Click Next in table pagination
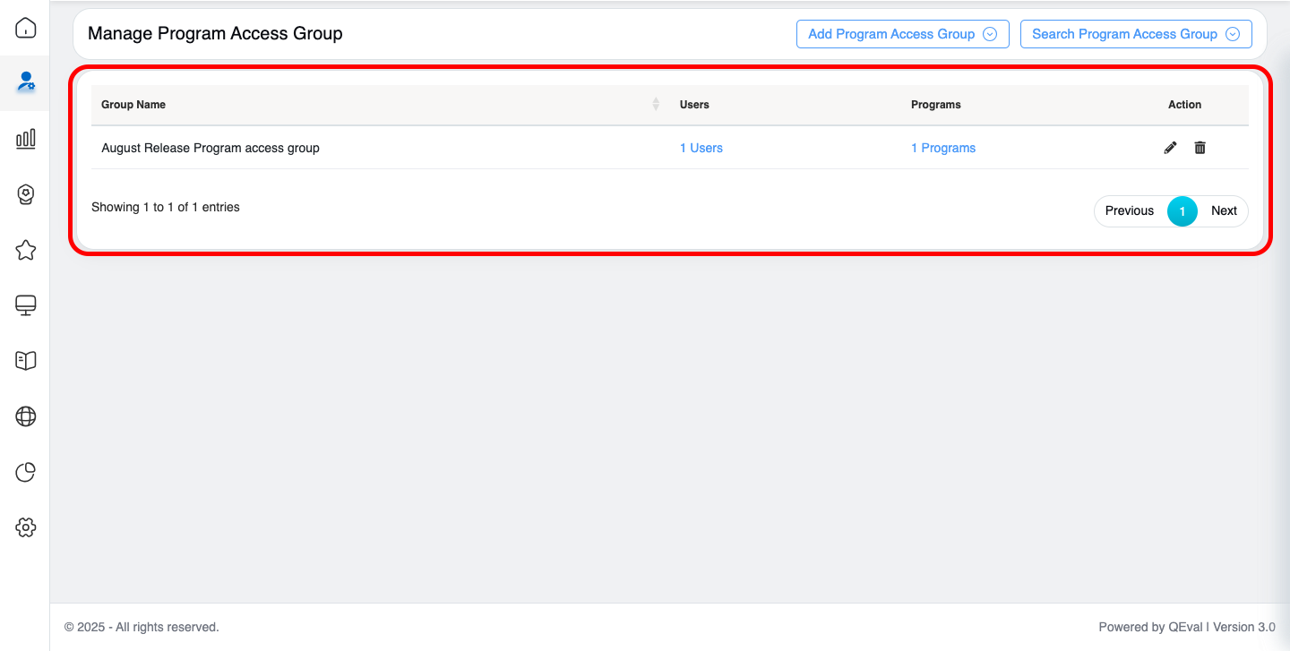The height and width of the screenshot is (651, 1290). [1224, 211]
